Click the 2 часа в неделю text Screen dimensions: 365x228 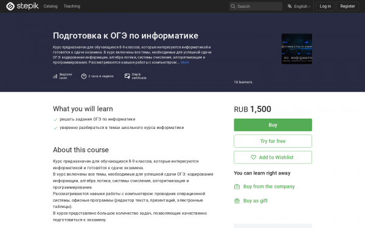click(x=101, y=76)
